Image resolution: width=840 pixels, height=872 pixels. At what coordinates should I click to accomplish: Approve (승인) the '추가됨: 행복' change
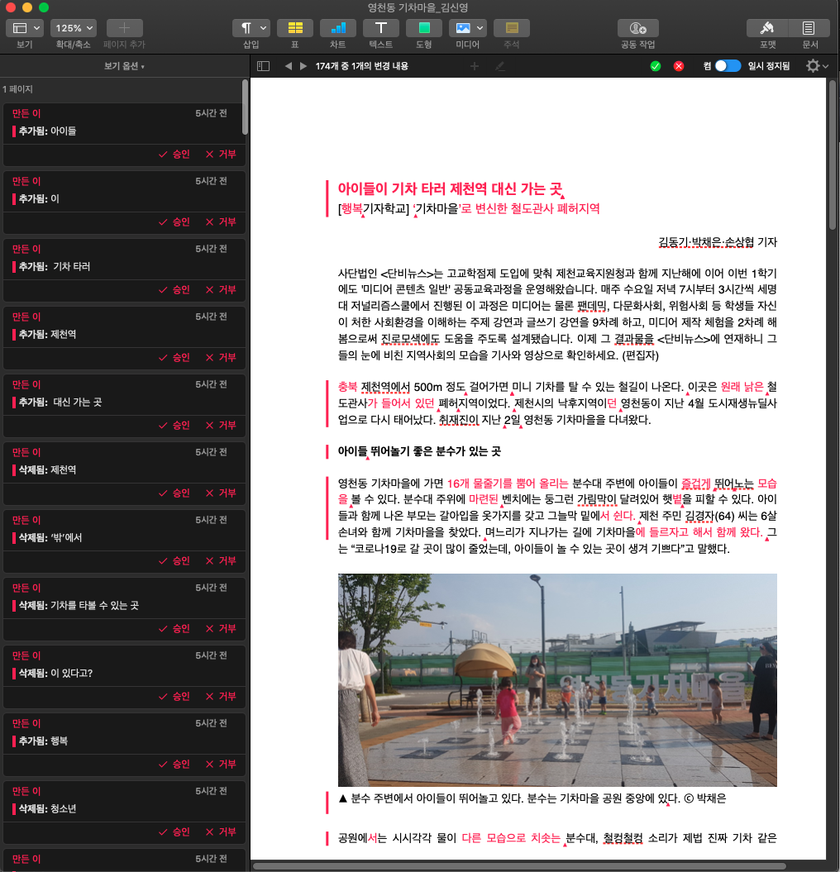point(174,765)
